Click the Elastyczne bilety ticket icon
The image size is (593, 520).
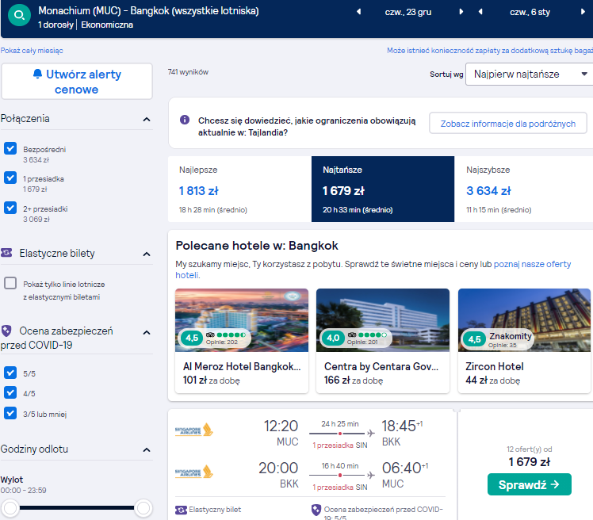point(7,253)
